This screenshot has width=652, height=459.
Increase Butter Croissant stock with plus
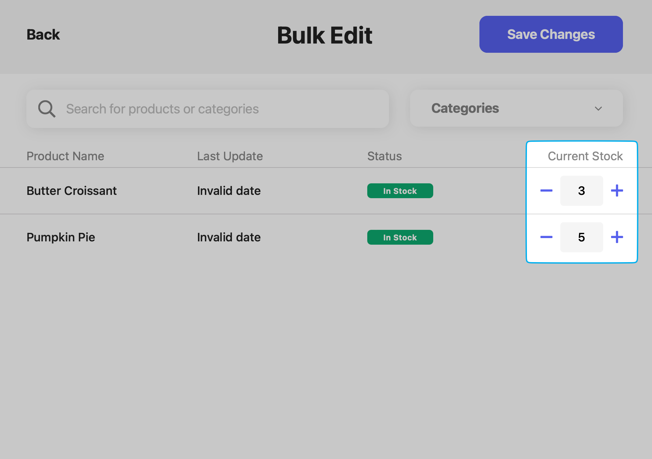coord(617,191)
